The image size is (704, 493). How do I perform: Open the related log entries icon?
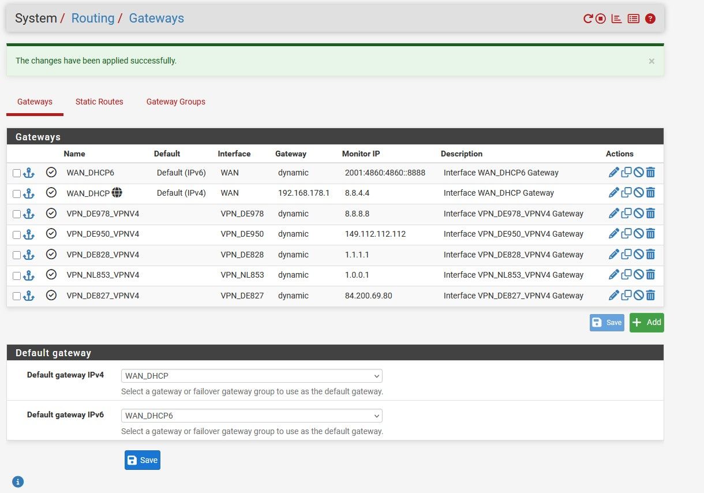click(x=633, y=18)
